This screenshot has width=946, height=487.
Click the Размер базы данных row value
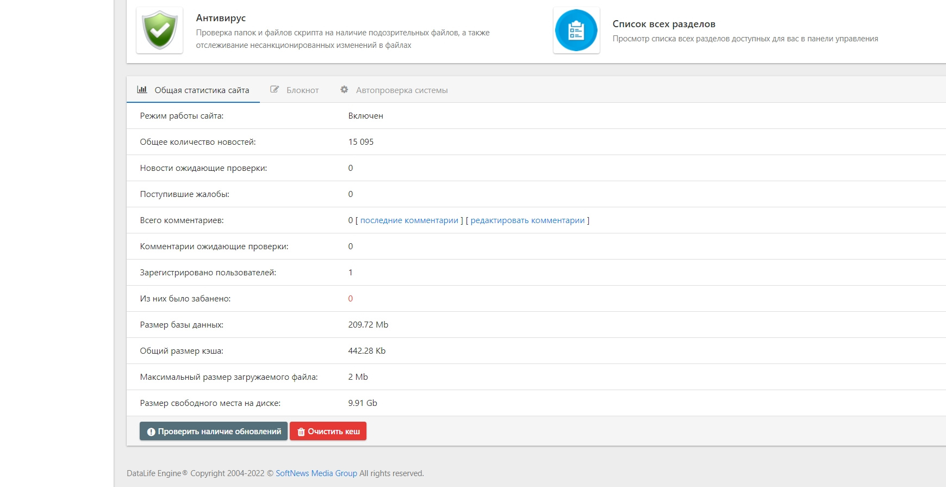368,325
